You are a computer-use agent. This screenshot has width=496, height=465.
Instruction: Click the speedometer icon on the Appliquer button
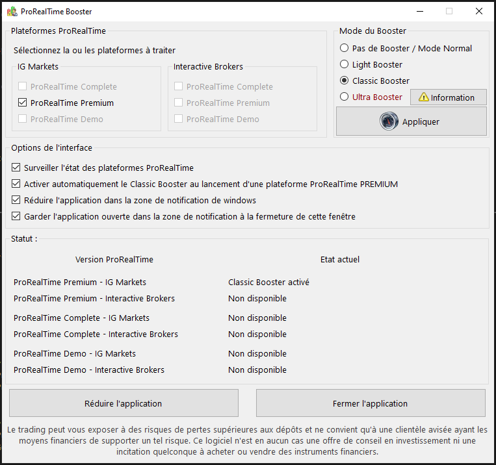pyautogui.click(x=389, y=121)
